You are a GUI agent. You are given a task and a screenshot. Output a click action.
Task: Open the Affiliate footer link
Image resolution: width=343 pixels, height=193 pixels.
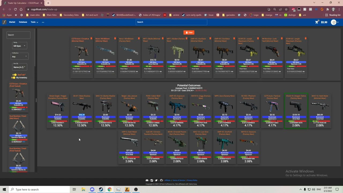[x=167, y=180]
